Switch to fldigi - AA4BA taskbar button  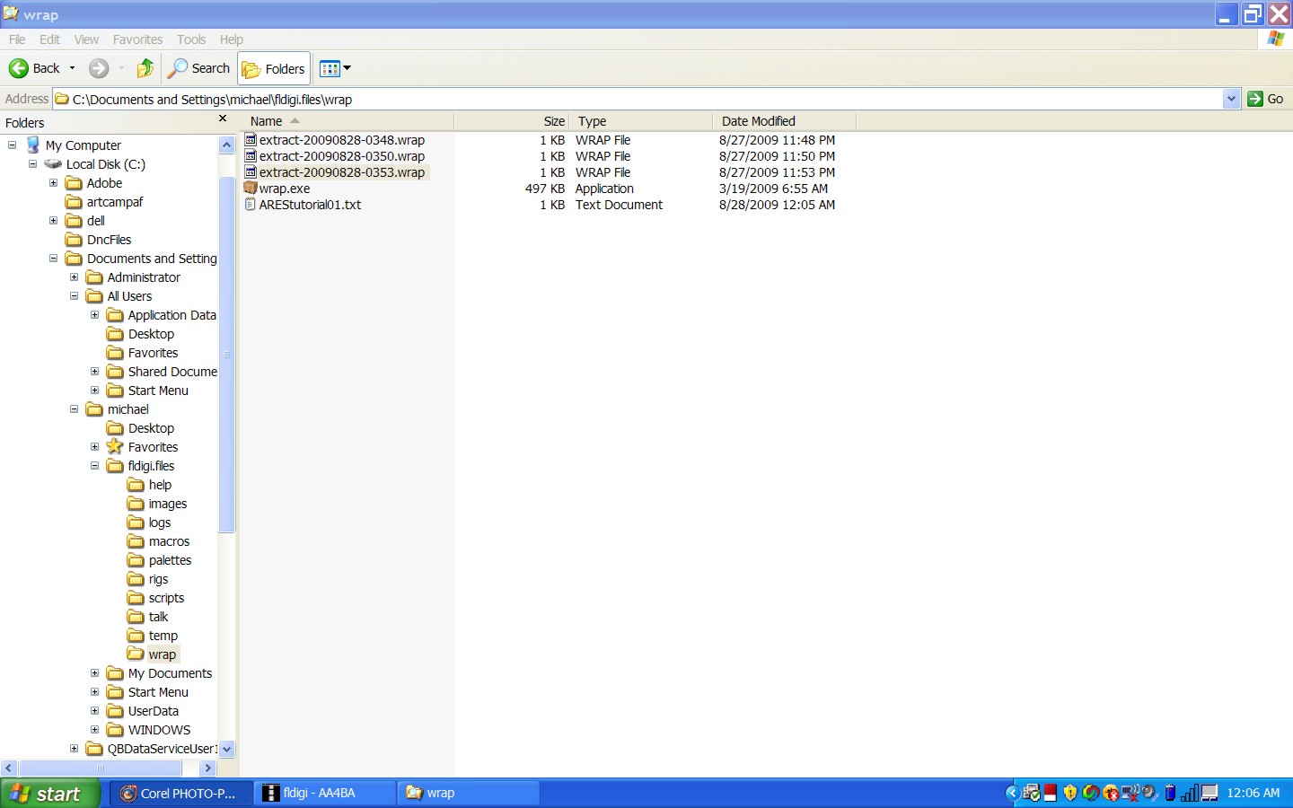[x=324, y=793]
